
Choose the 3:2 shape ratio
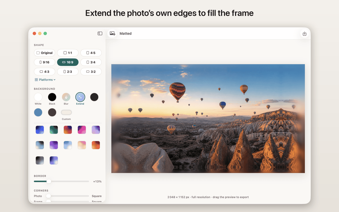point(91,72)
